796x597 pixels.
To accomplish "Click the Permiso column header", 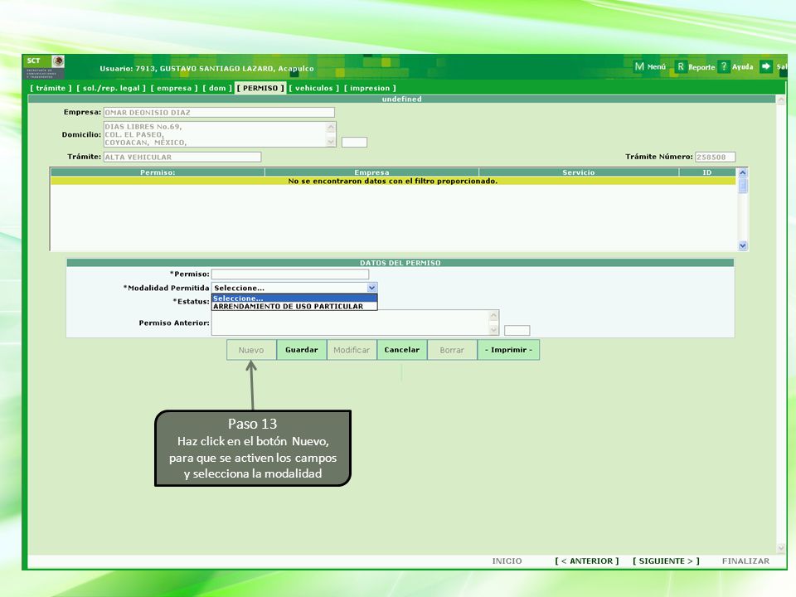I will pos(158,172).
